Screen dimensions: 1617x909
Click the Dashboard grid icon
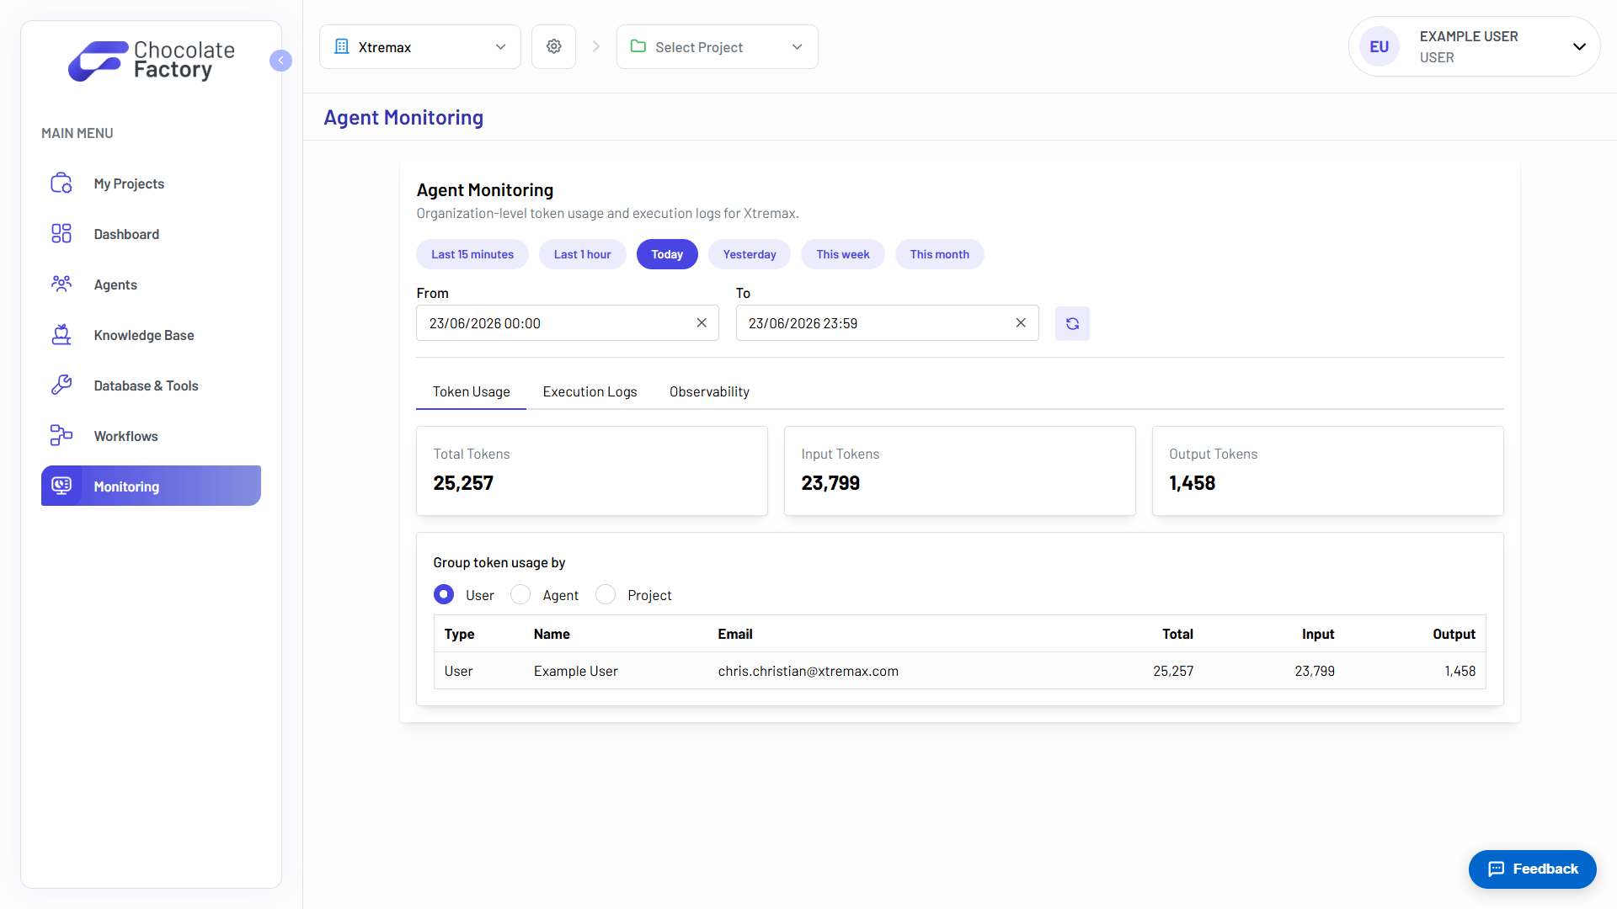point(61,234)
